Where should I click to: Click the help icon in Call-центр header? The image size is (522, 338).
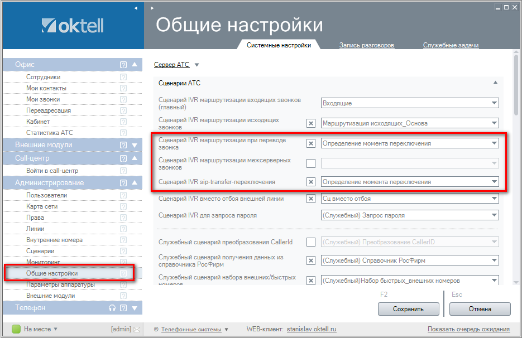click(x=123, y=158)
